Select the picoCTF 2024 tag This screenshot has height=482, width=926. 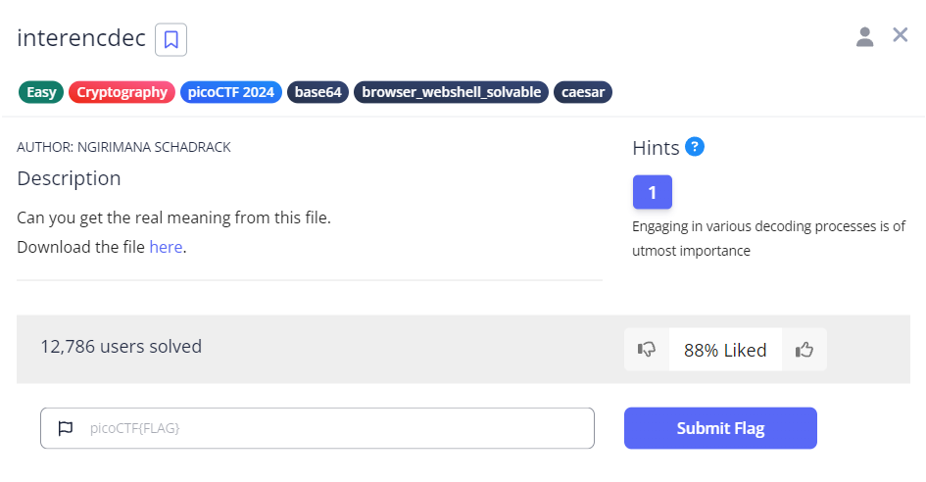click(231, 92)
